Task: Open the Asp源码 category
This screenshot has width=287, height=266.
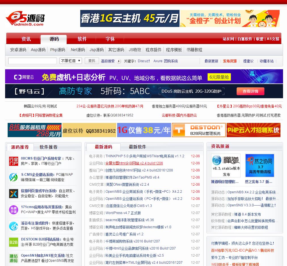Action: click(x=38, y=50)
